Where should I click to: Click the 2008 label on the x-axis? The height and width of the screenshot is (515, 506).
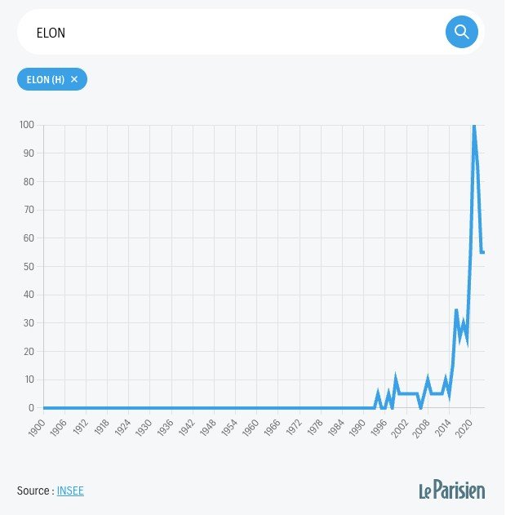[420, 428]
